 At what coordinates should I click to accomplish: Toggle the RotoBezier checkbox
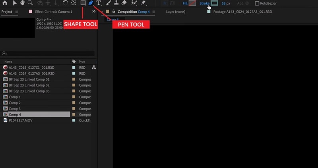point(257,3)
